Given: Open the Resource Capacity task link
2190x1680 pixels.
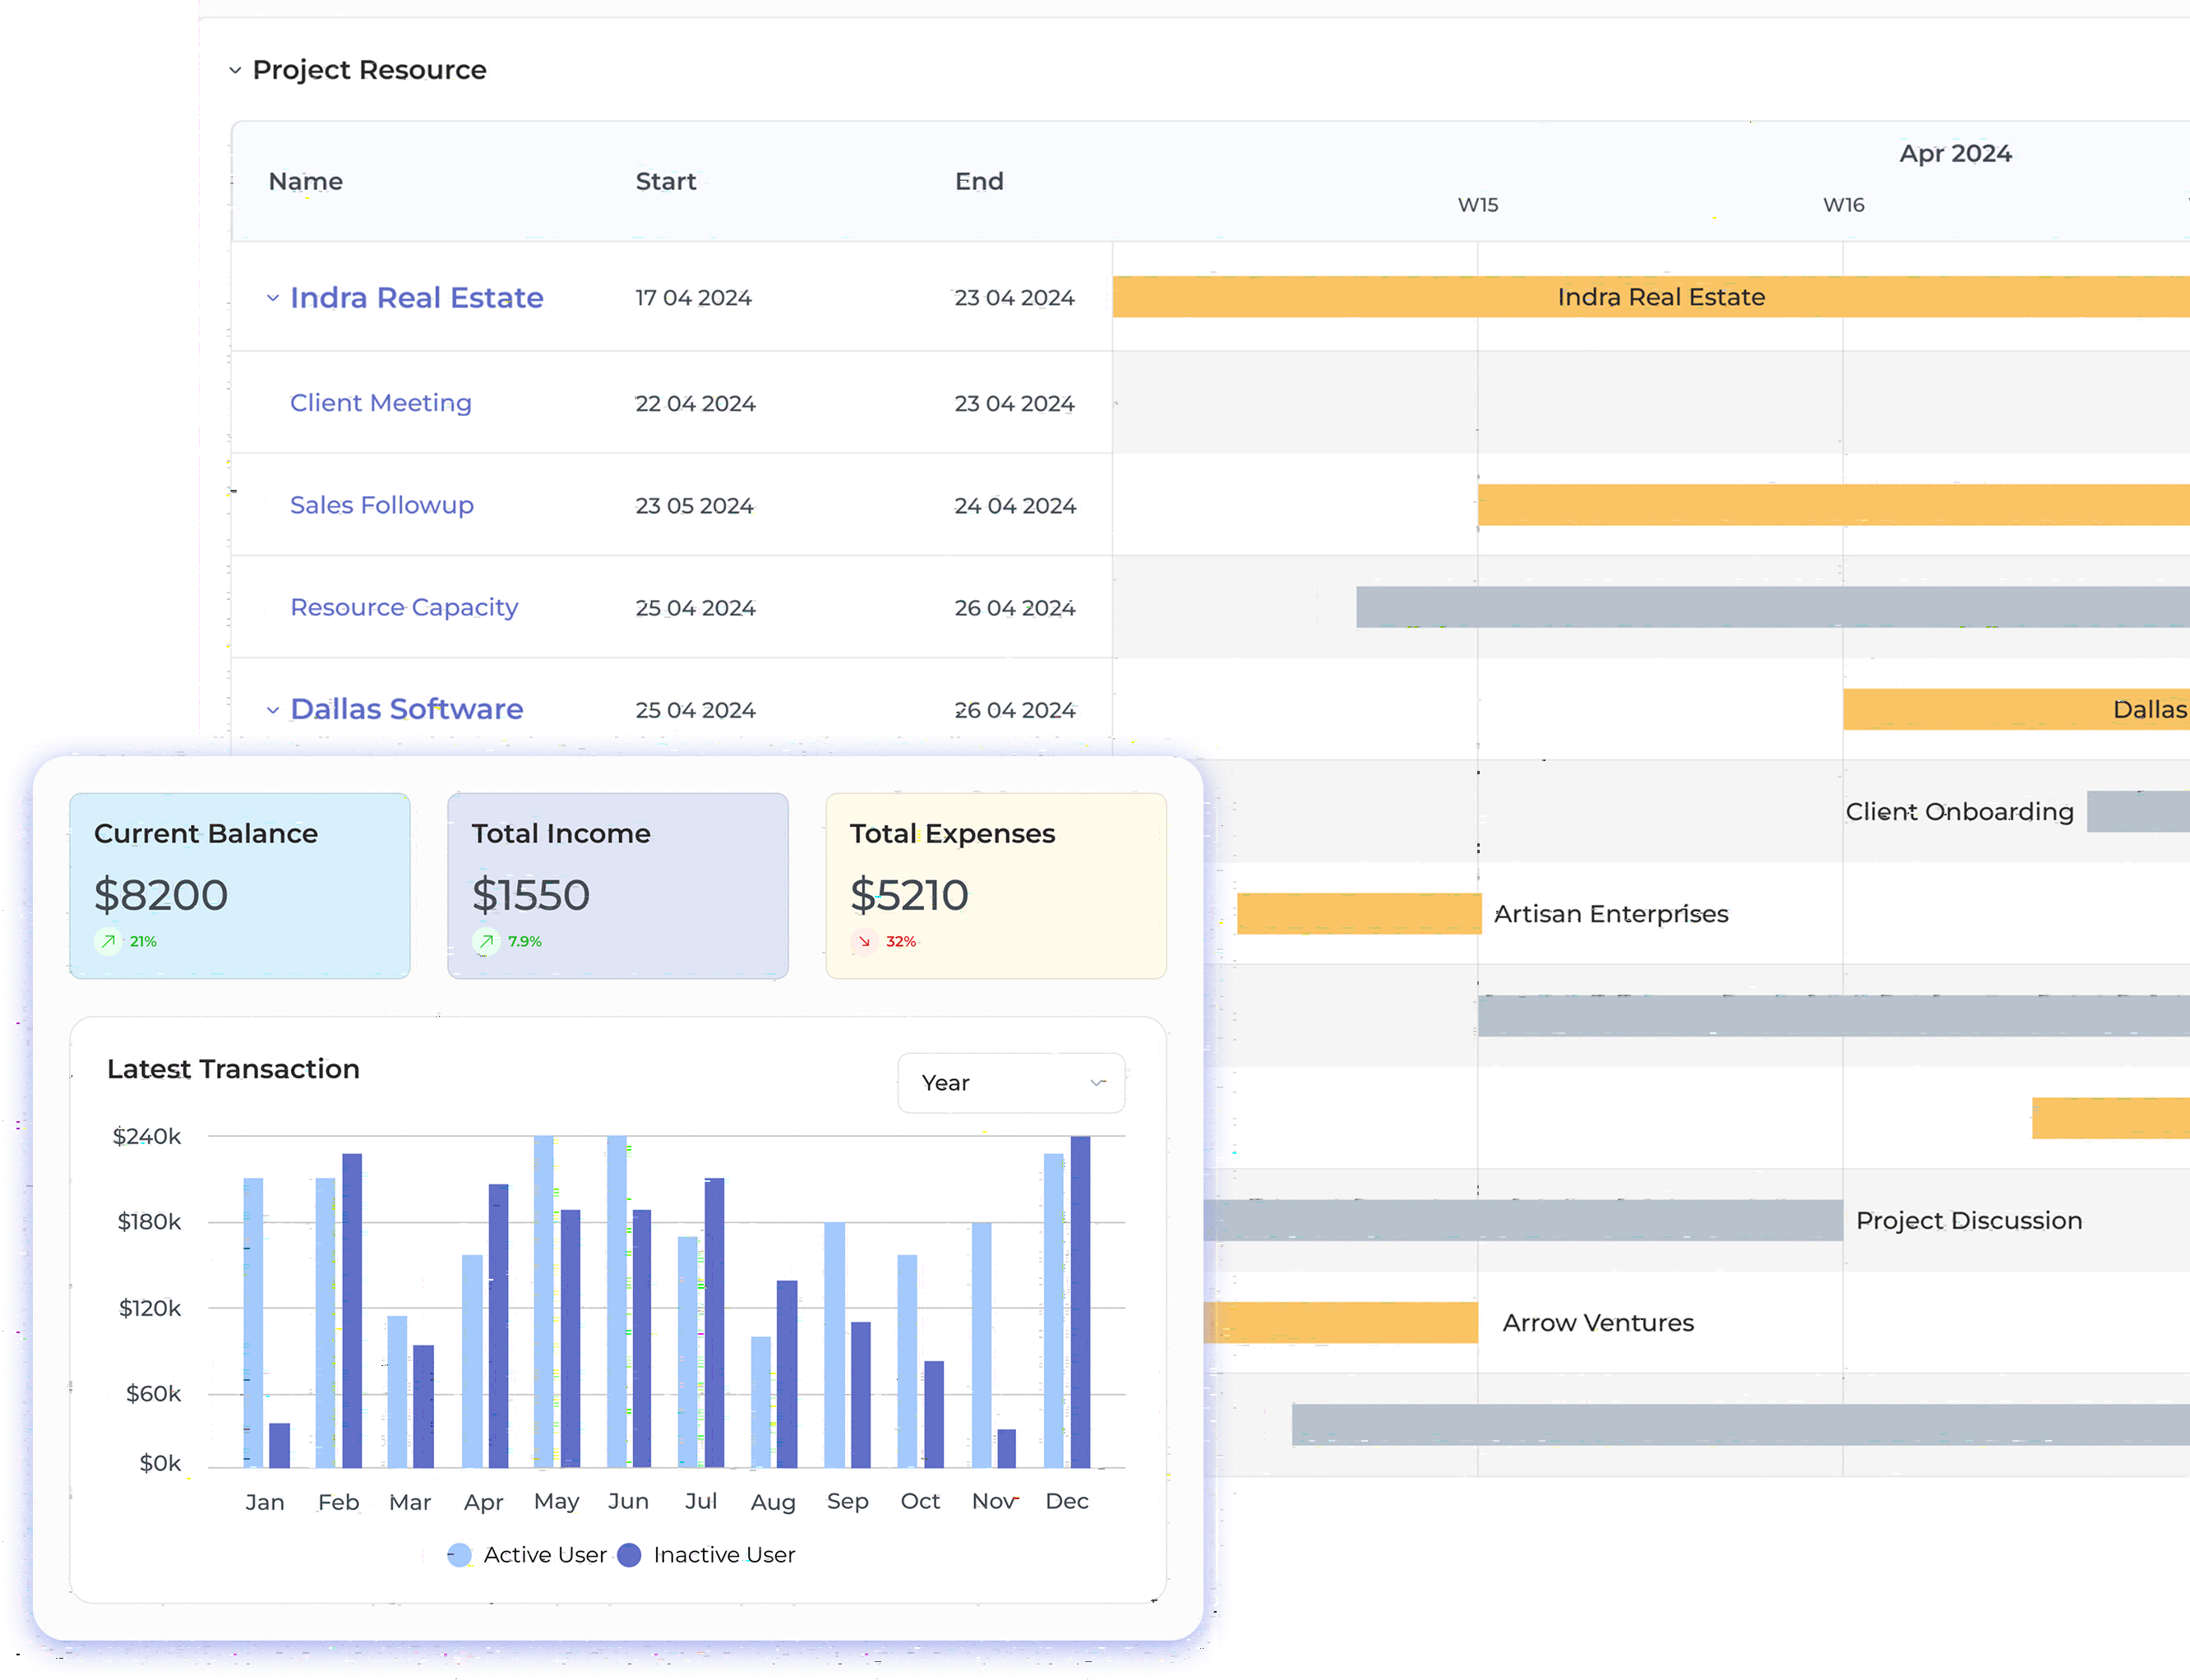Looking at the screenshot, I should tap(404, 607).
